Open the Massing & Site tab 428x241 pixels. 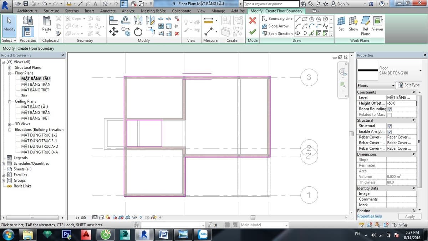153,11
